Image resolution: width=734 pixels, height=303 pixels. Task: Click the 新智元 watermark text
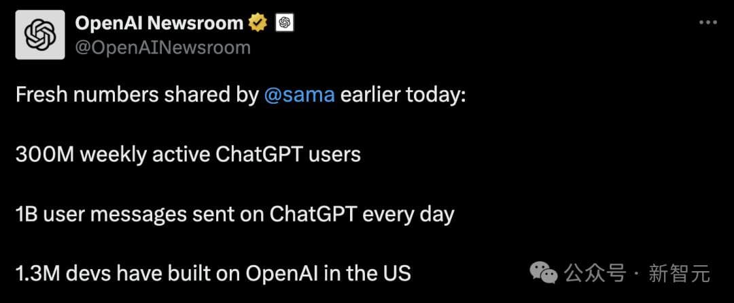pos(680,273)
